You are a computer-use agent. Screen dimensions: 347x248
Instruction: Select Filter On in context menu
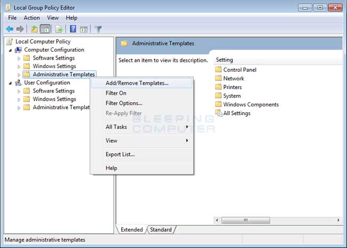point(141,93)
